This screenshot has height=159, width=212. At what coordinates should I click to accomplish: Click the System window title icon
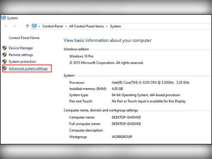(x=4, y=18)
